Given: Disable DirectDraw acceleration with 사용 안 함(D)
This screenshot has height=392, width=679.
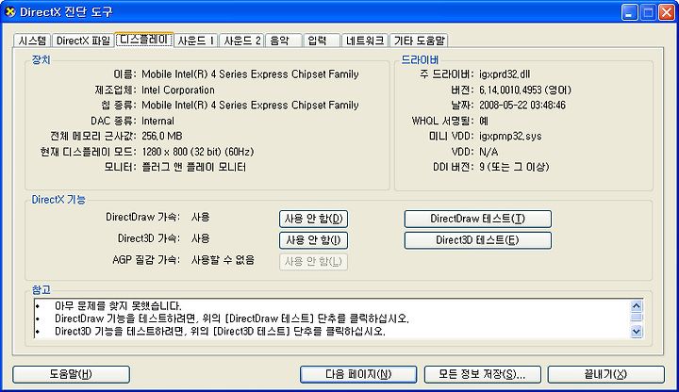Looking at the screenshot, I should pyautogui.click(x=313, y=219).
